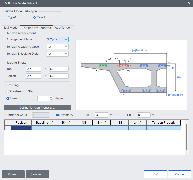Close the ILM Bridge Model Wizard dialog

click(x=189, y=3)
